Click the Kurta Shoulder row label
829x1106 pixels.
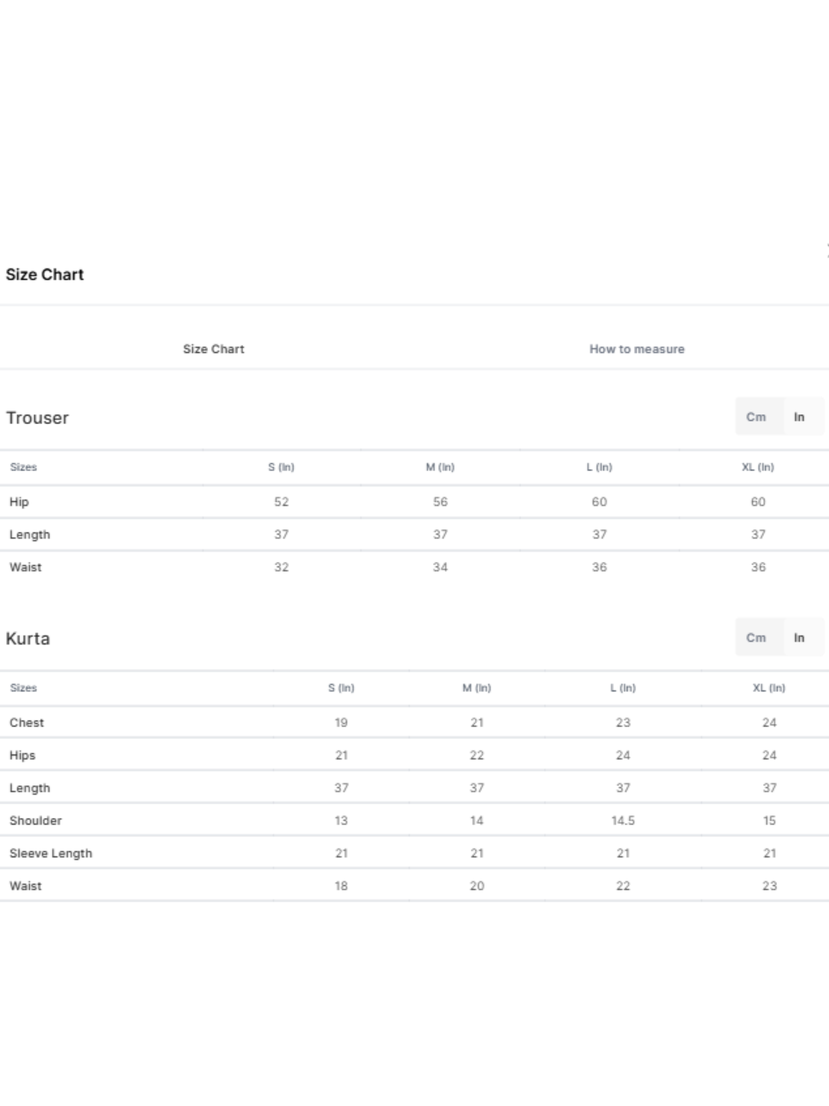coord(36,821)
